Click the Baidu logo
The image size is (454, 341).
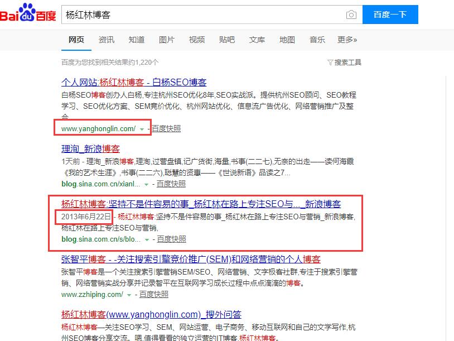(x=28, y=13)
